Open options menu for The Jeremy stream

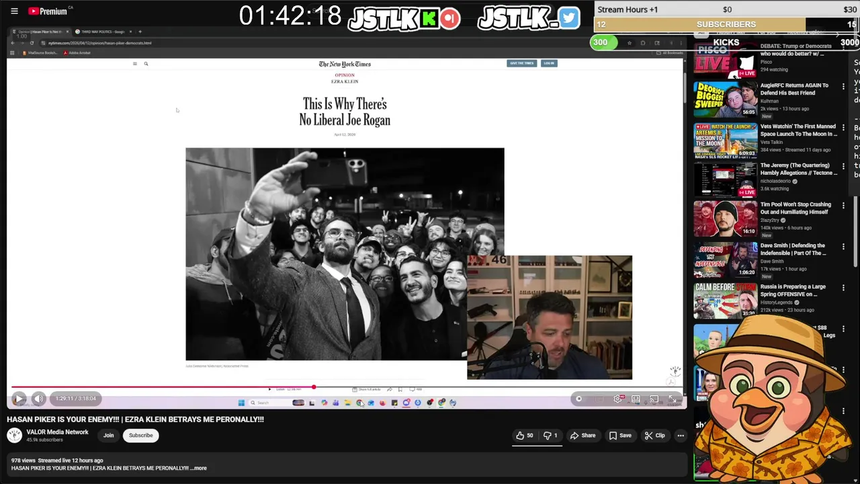tap(843, 166)
